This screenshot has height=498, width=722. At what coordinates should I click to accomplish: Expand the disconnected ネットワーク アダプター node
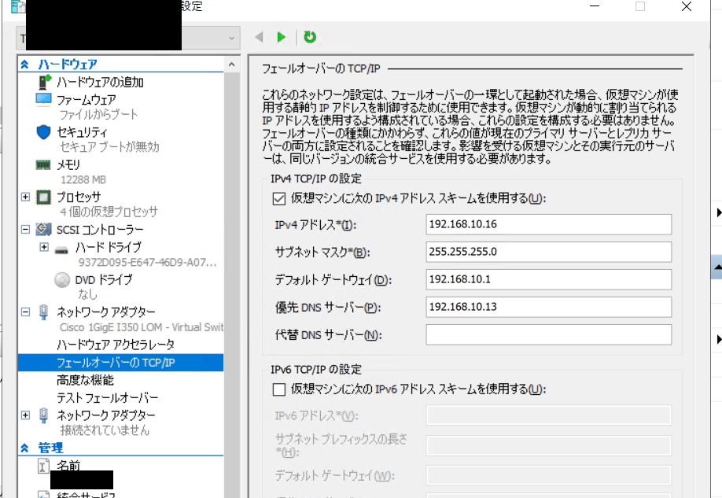[25, 415]
